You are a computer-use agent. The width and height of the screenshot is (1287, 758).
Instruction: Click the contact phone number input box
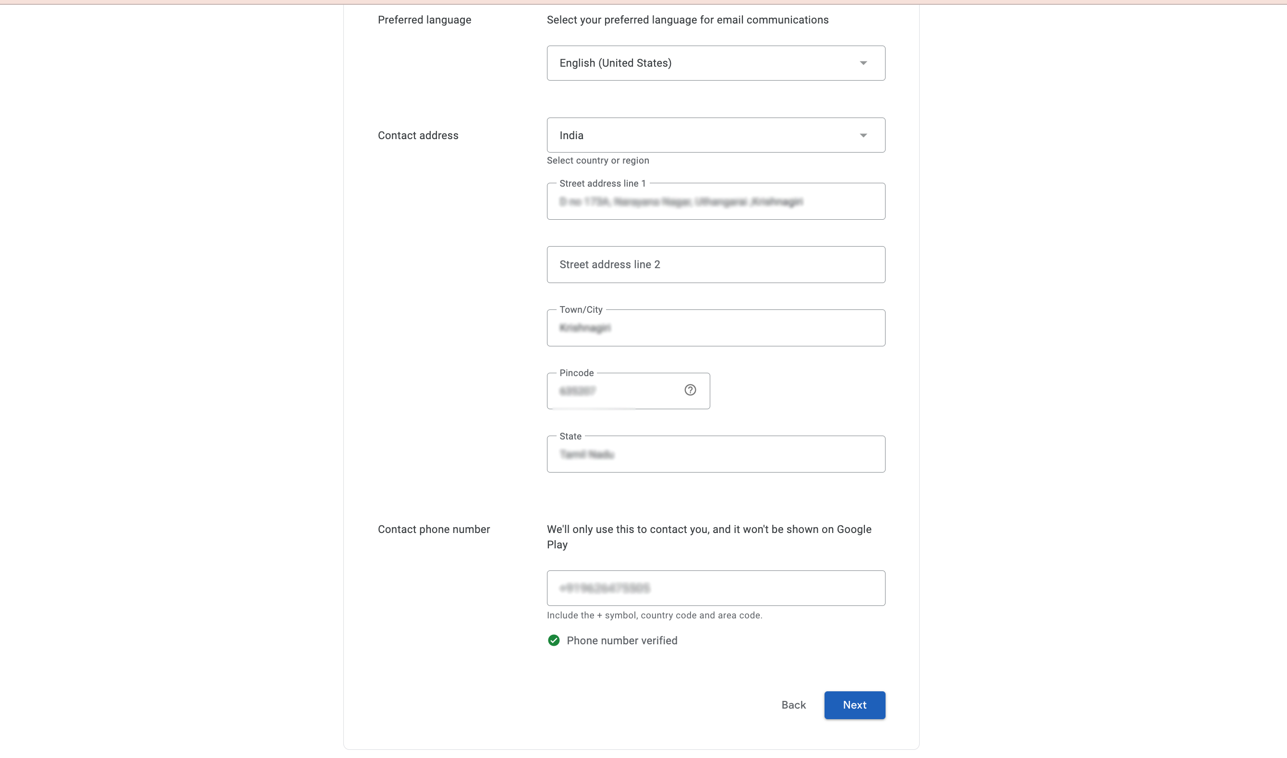pos(716,589)
